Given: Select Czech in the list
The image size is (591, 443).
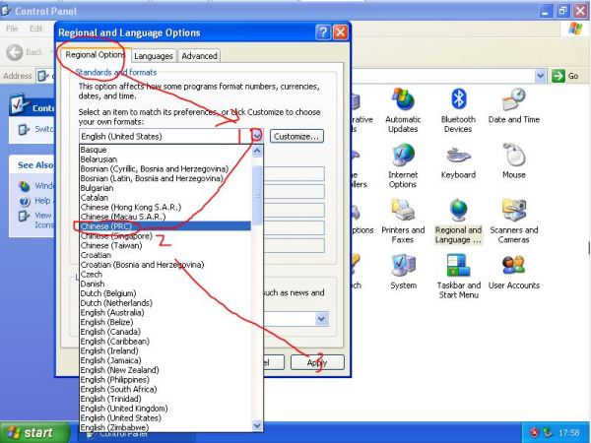Looking at the screenshot, I should (165, 274).
